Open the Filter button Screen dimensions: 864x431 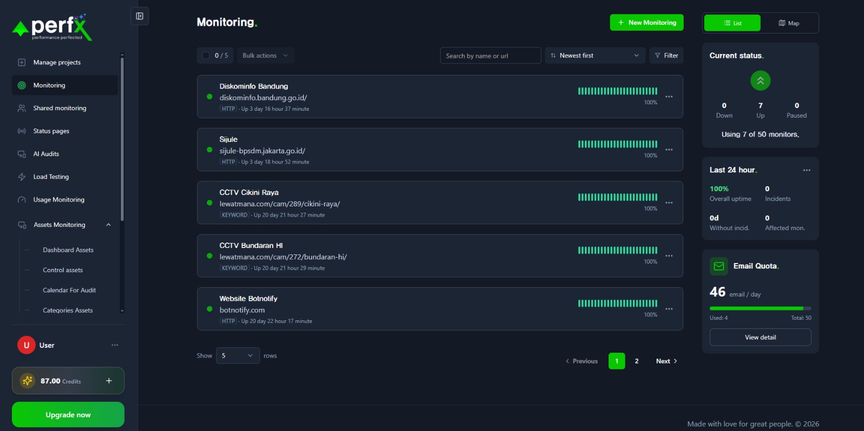click(666, 56)
